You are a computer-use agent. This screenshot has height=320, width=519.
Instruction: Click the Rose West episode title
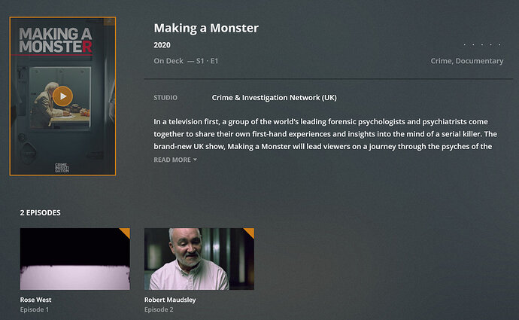[x=36, y=300]
